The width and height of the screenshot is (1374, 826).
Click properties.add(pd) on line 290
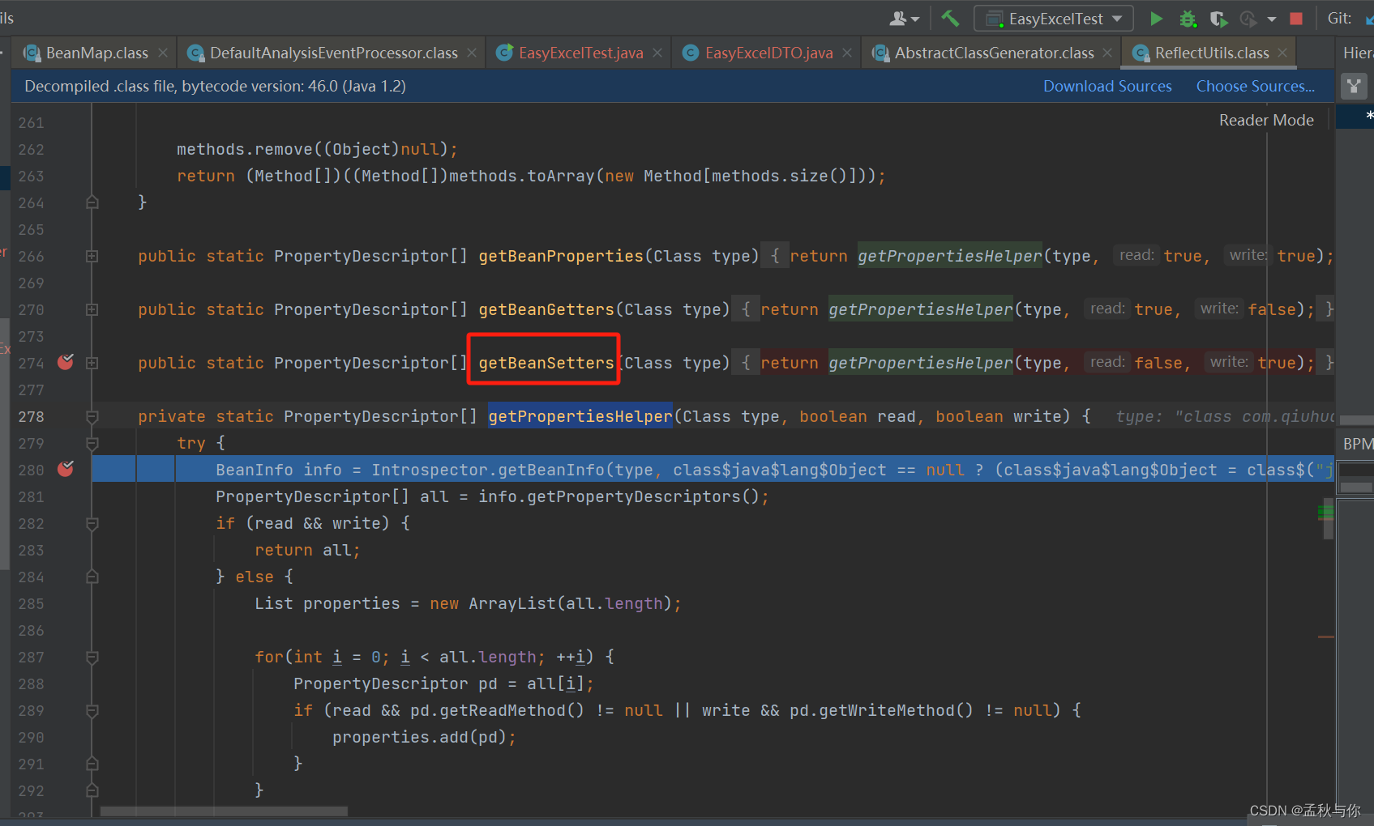pyautogui.click(x=419, y=737)
